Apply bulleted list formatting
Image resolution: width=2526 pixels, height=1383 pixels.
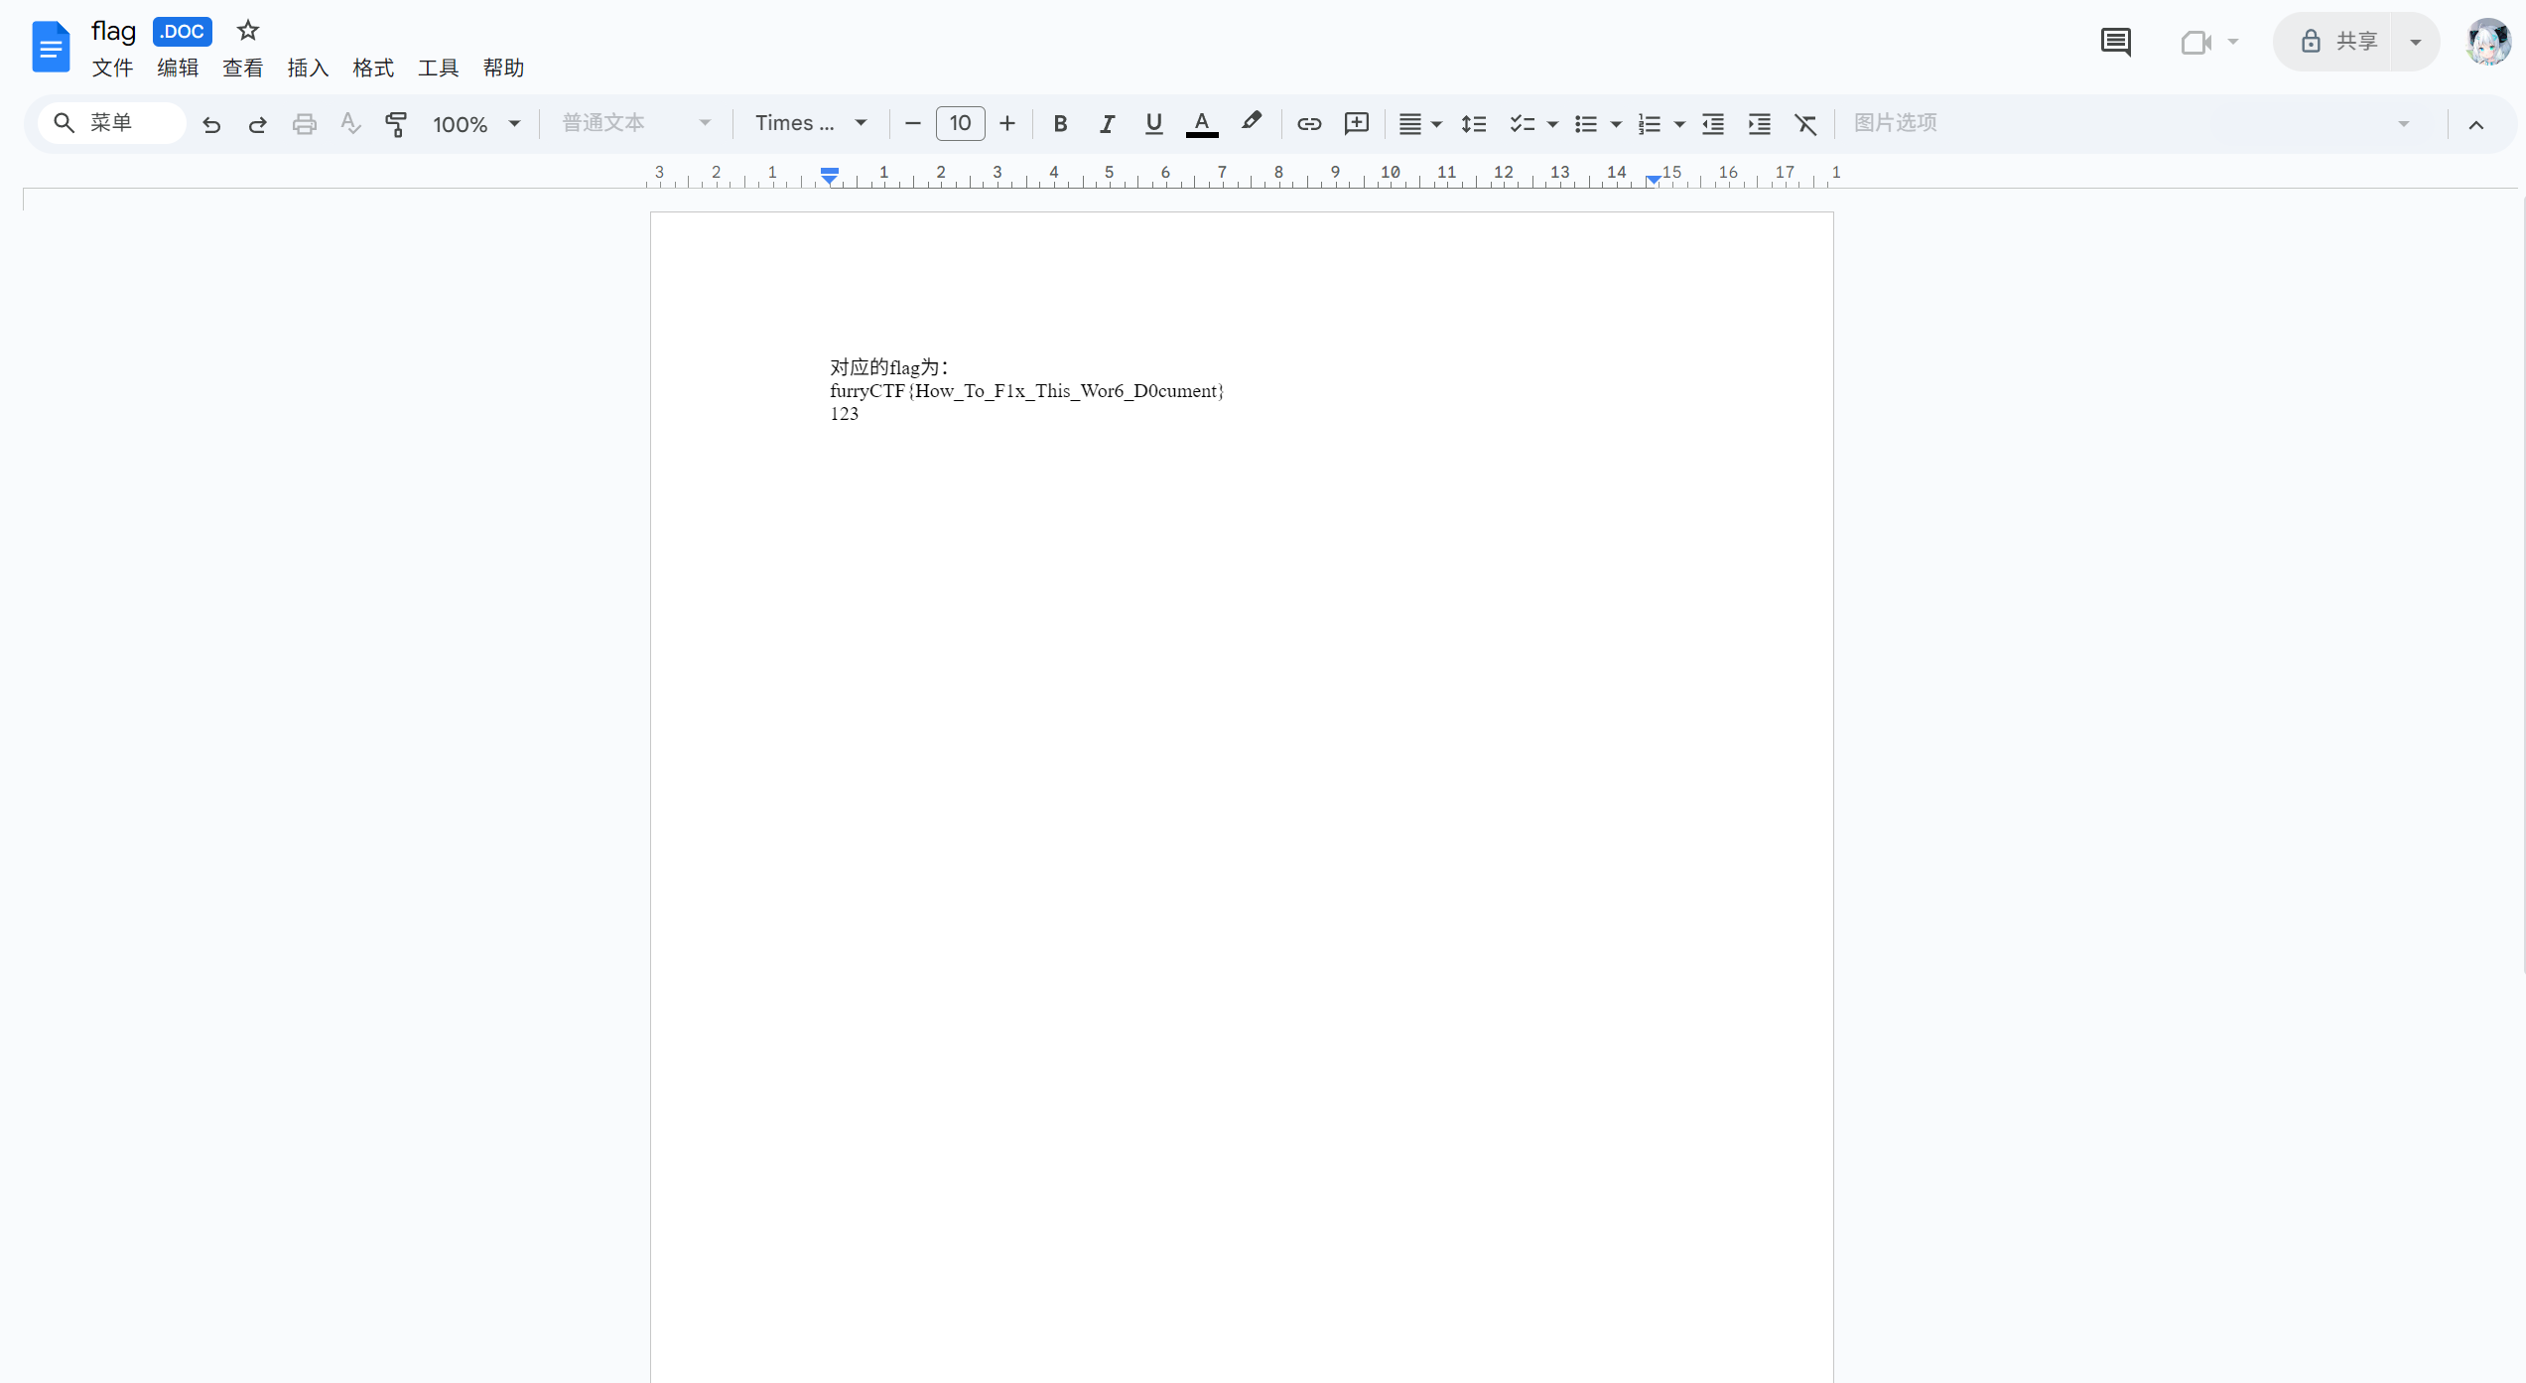point(1587,123)
